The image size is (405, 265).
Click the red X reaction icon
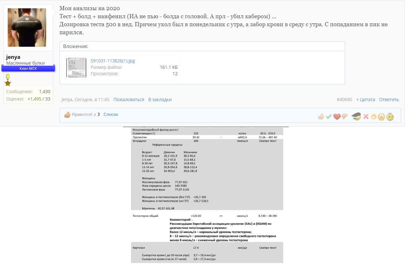pos(366,117)
